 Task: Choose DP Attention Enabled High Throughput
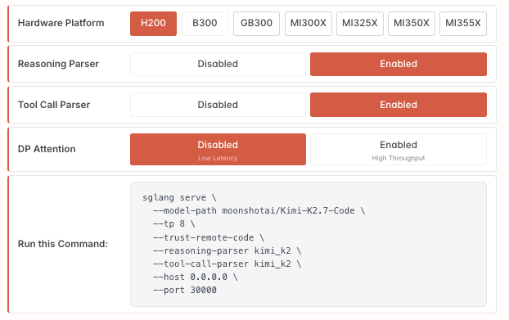coord(399,149)
